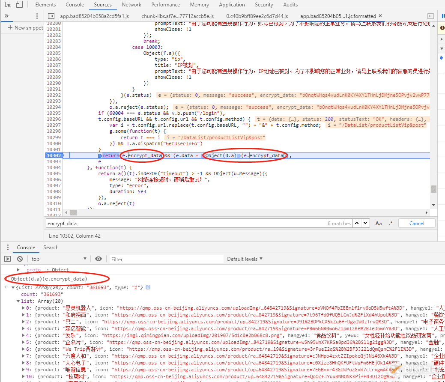This screenshot has height=382, width=445.
Task: Toggle regular expression search option
Action: tap(390, 223)
